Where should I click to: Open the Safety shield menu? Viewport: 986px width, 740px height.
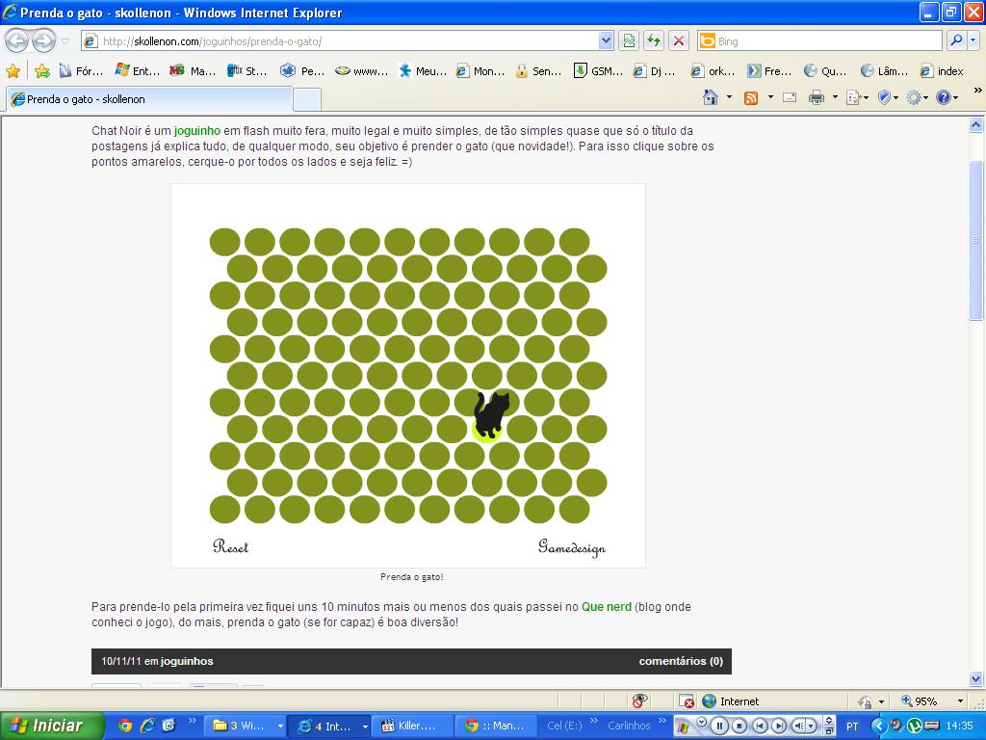[x=887, y=97]
